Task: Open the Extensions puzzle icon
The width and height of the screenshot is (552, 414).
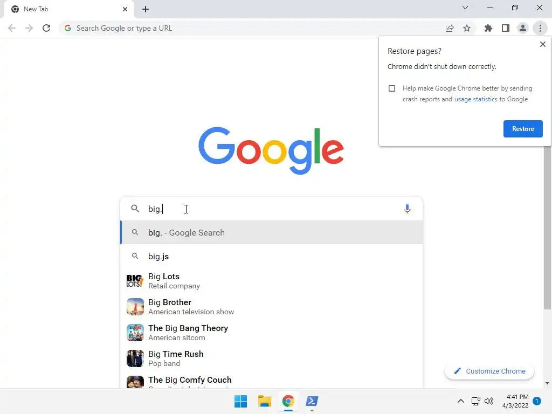Action: pyautogui.click(x=488, y=28)
